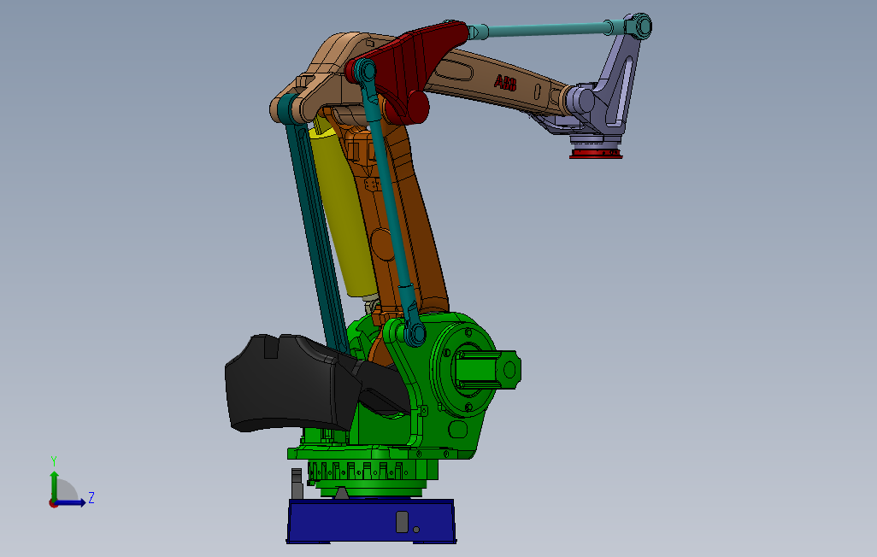The height and width of the screenshot is (557, 877).
Task: Select the dark teal rear linkage bar
Action: (316, 224)
